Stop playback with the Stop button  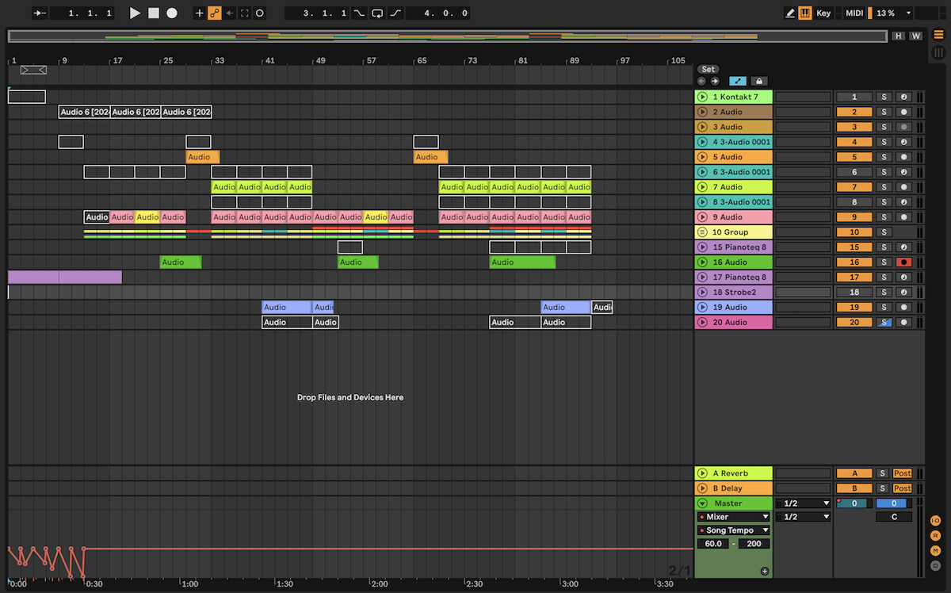154,13
